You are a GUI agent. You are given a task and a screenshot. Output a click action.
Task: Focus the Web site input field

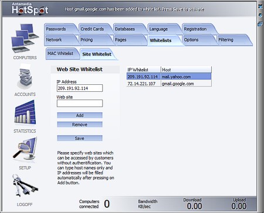(80, 104)
